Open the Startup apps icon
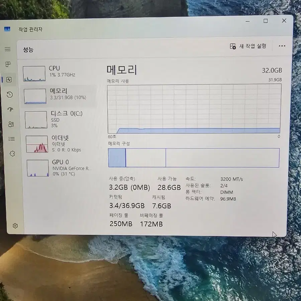Viewport: 301px width, 301px height. point(10,109)
